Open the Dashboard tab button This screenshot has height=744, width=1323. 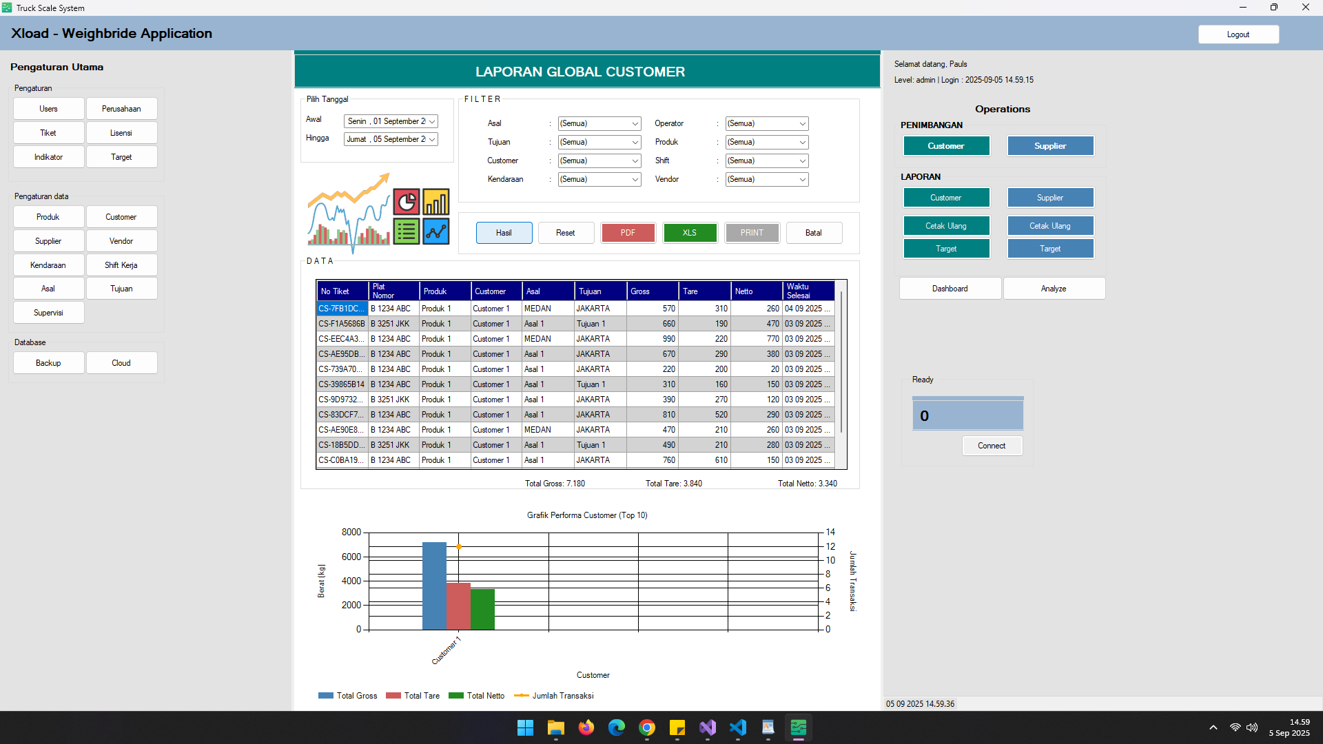point(950,289)
